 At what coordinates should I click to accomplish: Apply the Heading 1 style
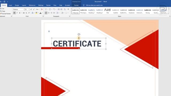[91, 11]
